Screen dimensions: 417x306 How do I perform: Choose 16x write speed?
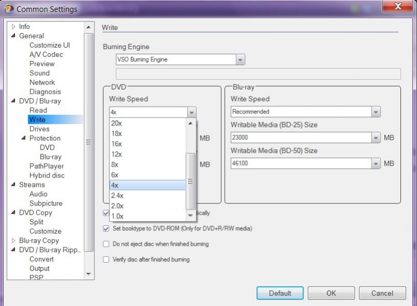[147, 144]
